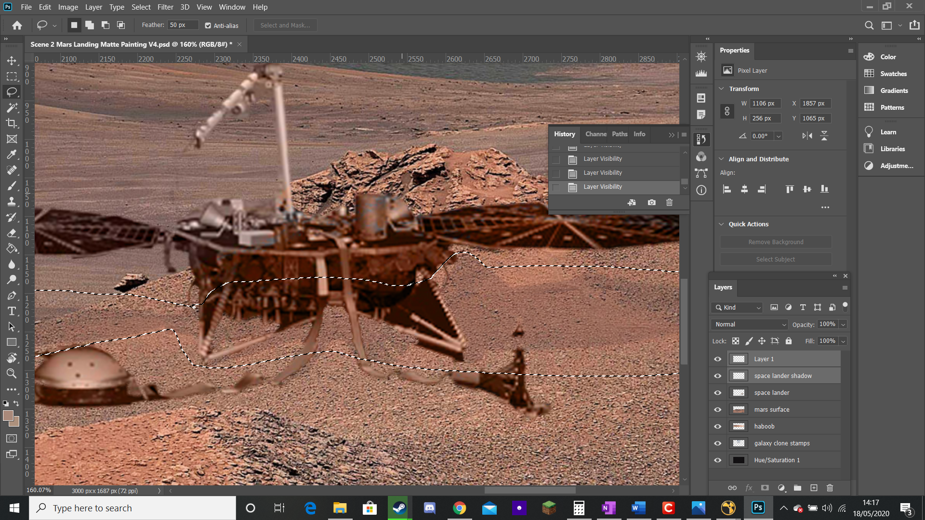The height and width of the screenshot is (520, 925).
Task: Select the Hand tool
Action: point(12,358)
